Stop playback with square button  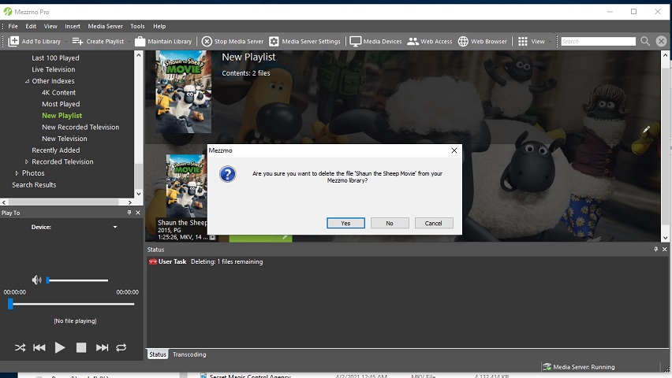(81, 347)
